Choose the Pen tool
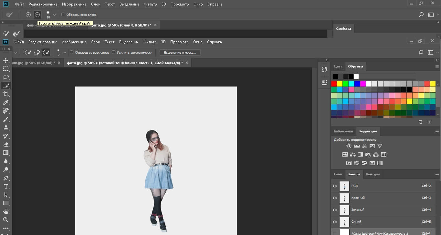The height and width of the screenshot is (235, 441). pyautogui.click(x=6, y=178)
